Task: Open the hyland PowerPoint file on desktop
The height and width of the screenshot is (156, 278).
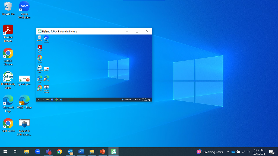Action: tap(24, 79)
